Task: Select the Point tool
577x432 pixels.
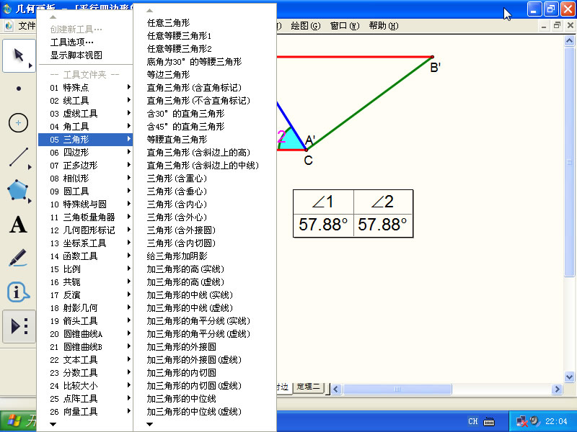Action: pyautogui.click(x=19, y=89)
